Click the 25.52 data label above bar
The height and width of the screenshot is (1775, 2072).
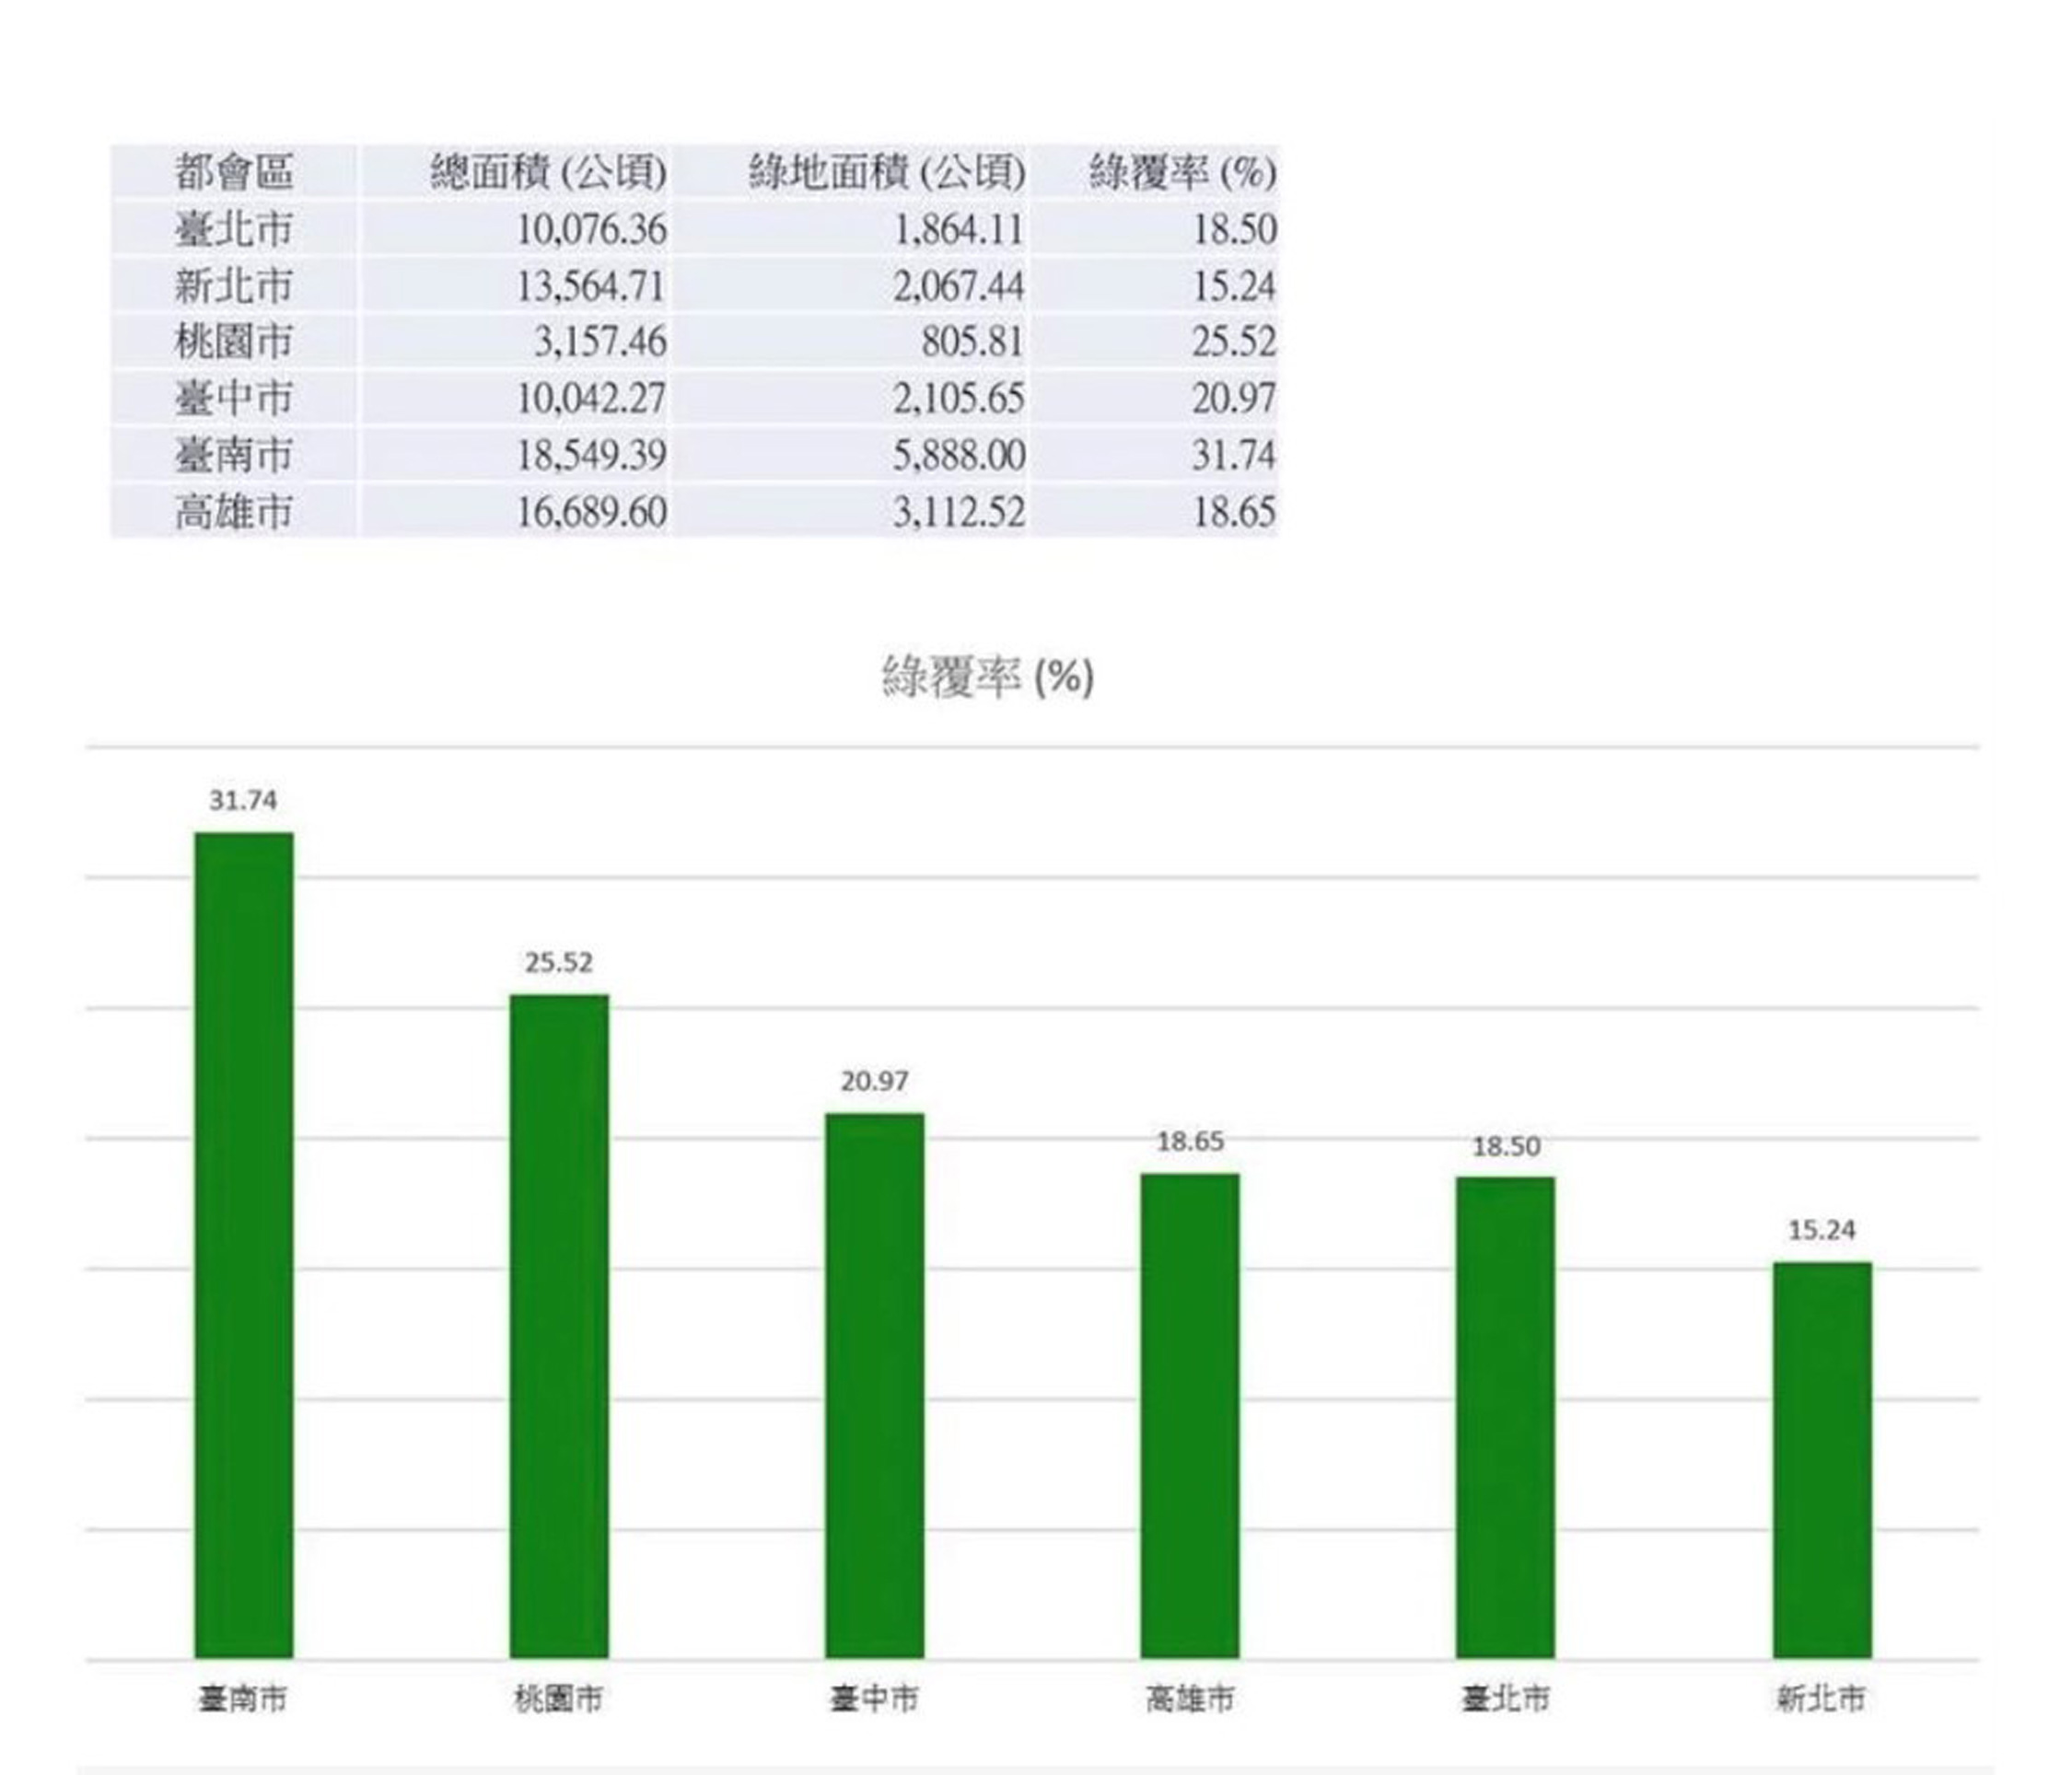[x=559, y=962]
